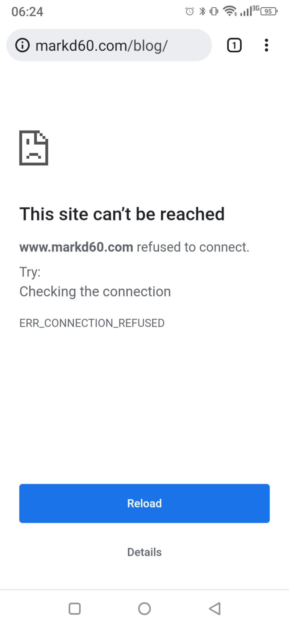Image resolution: width=289 pixels, height=628 pixels.
Task: Tap the blue Reload button
Action: pyautogui.click(x=144, y=503)
